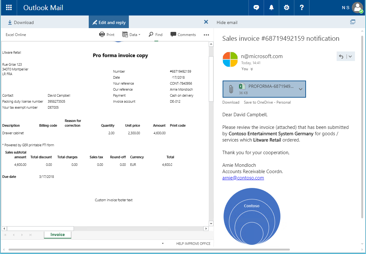Select the CONT-7840956 reference cell

coord(181,83)
